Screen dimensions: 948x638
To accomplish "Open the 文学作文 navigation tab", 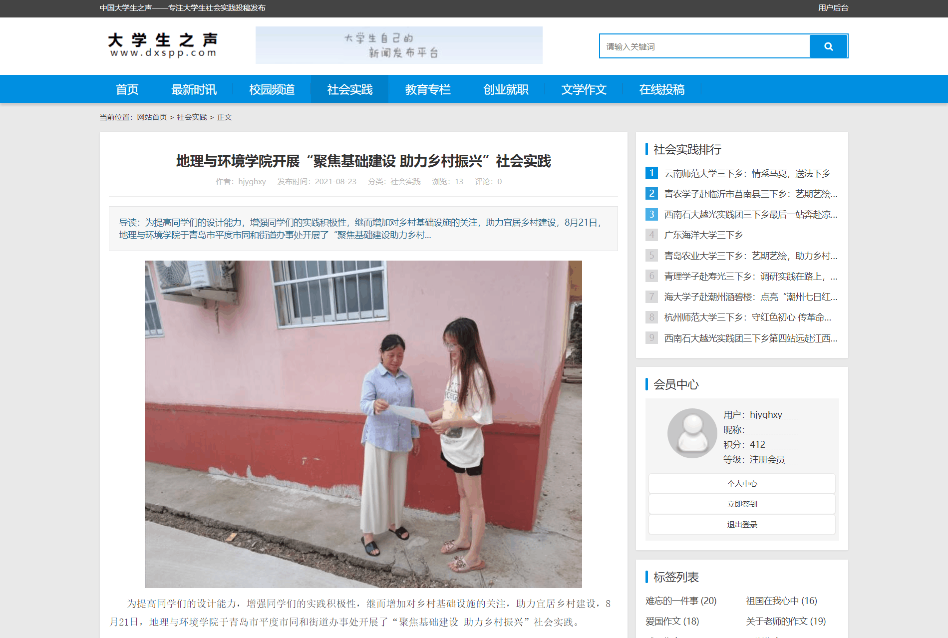I will (584, 89).
